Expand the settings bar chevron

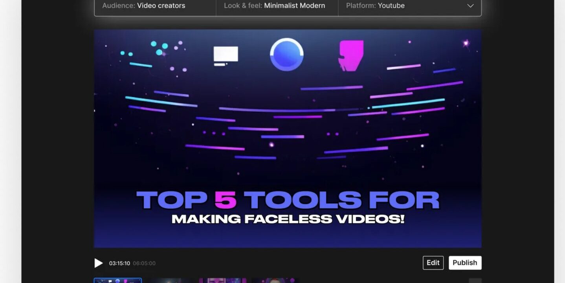pyautogui.click(x=470, y=6)
